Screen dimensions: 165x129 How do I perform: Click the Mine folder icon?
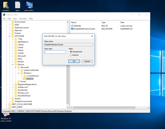pos(16,59)
